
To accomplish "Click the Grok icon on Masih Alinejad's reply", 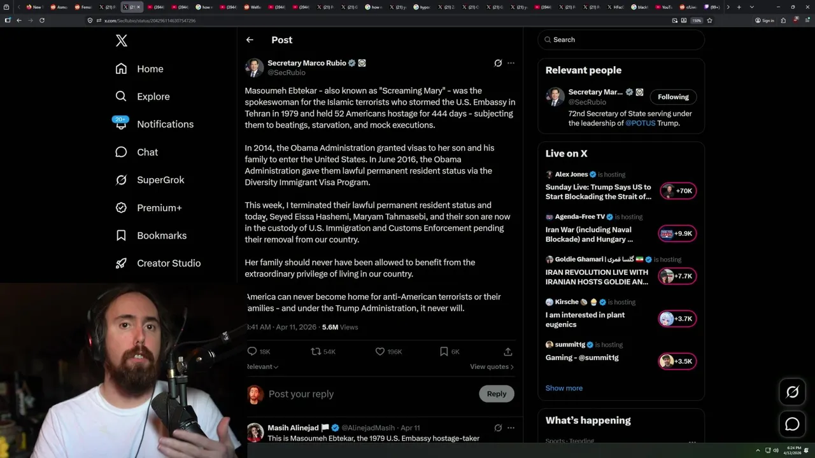I will [x=498, y=427].
